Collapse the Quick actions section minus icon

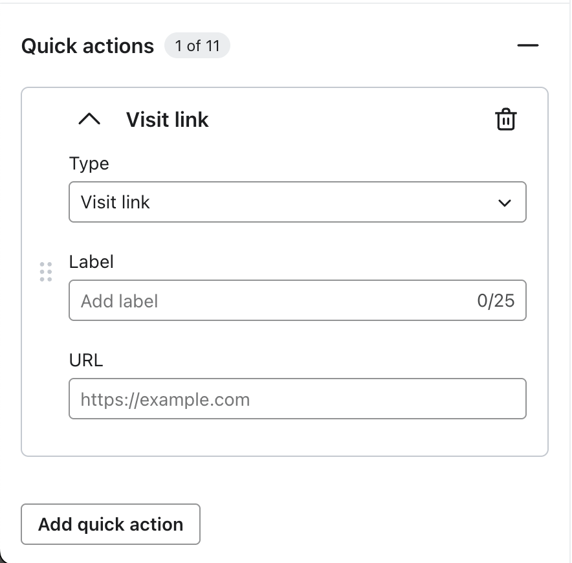pos(528,46)
